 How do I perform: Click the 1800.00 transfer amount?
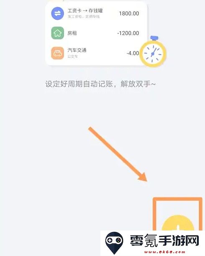[129, 13]
